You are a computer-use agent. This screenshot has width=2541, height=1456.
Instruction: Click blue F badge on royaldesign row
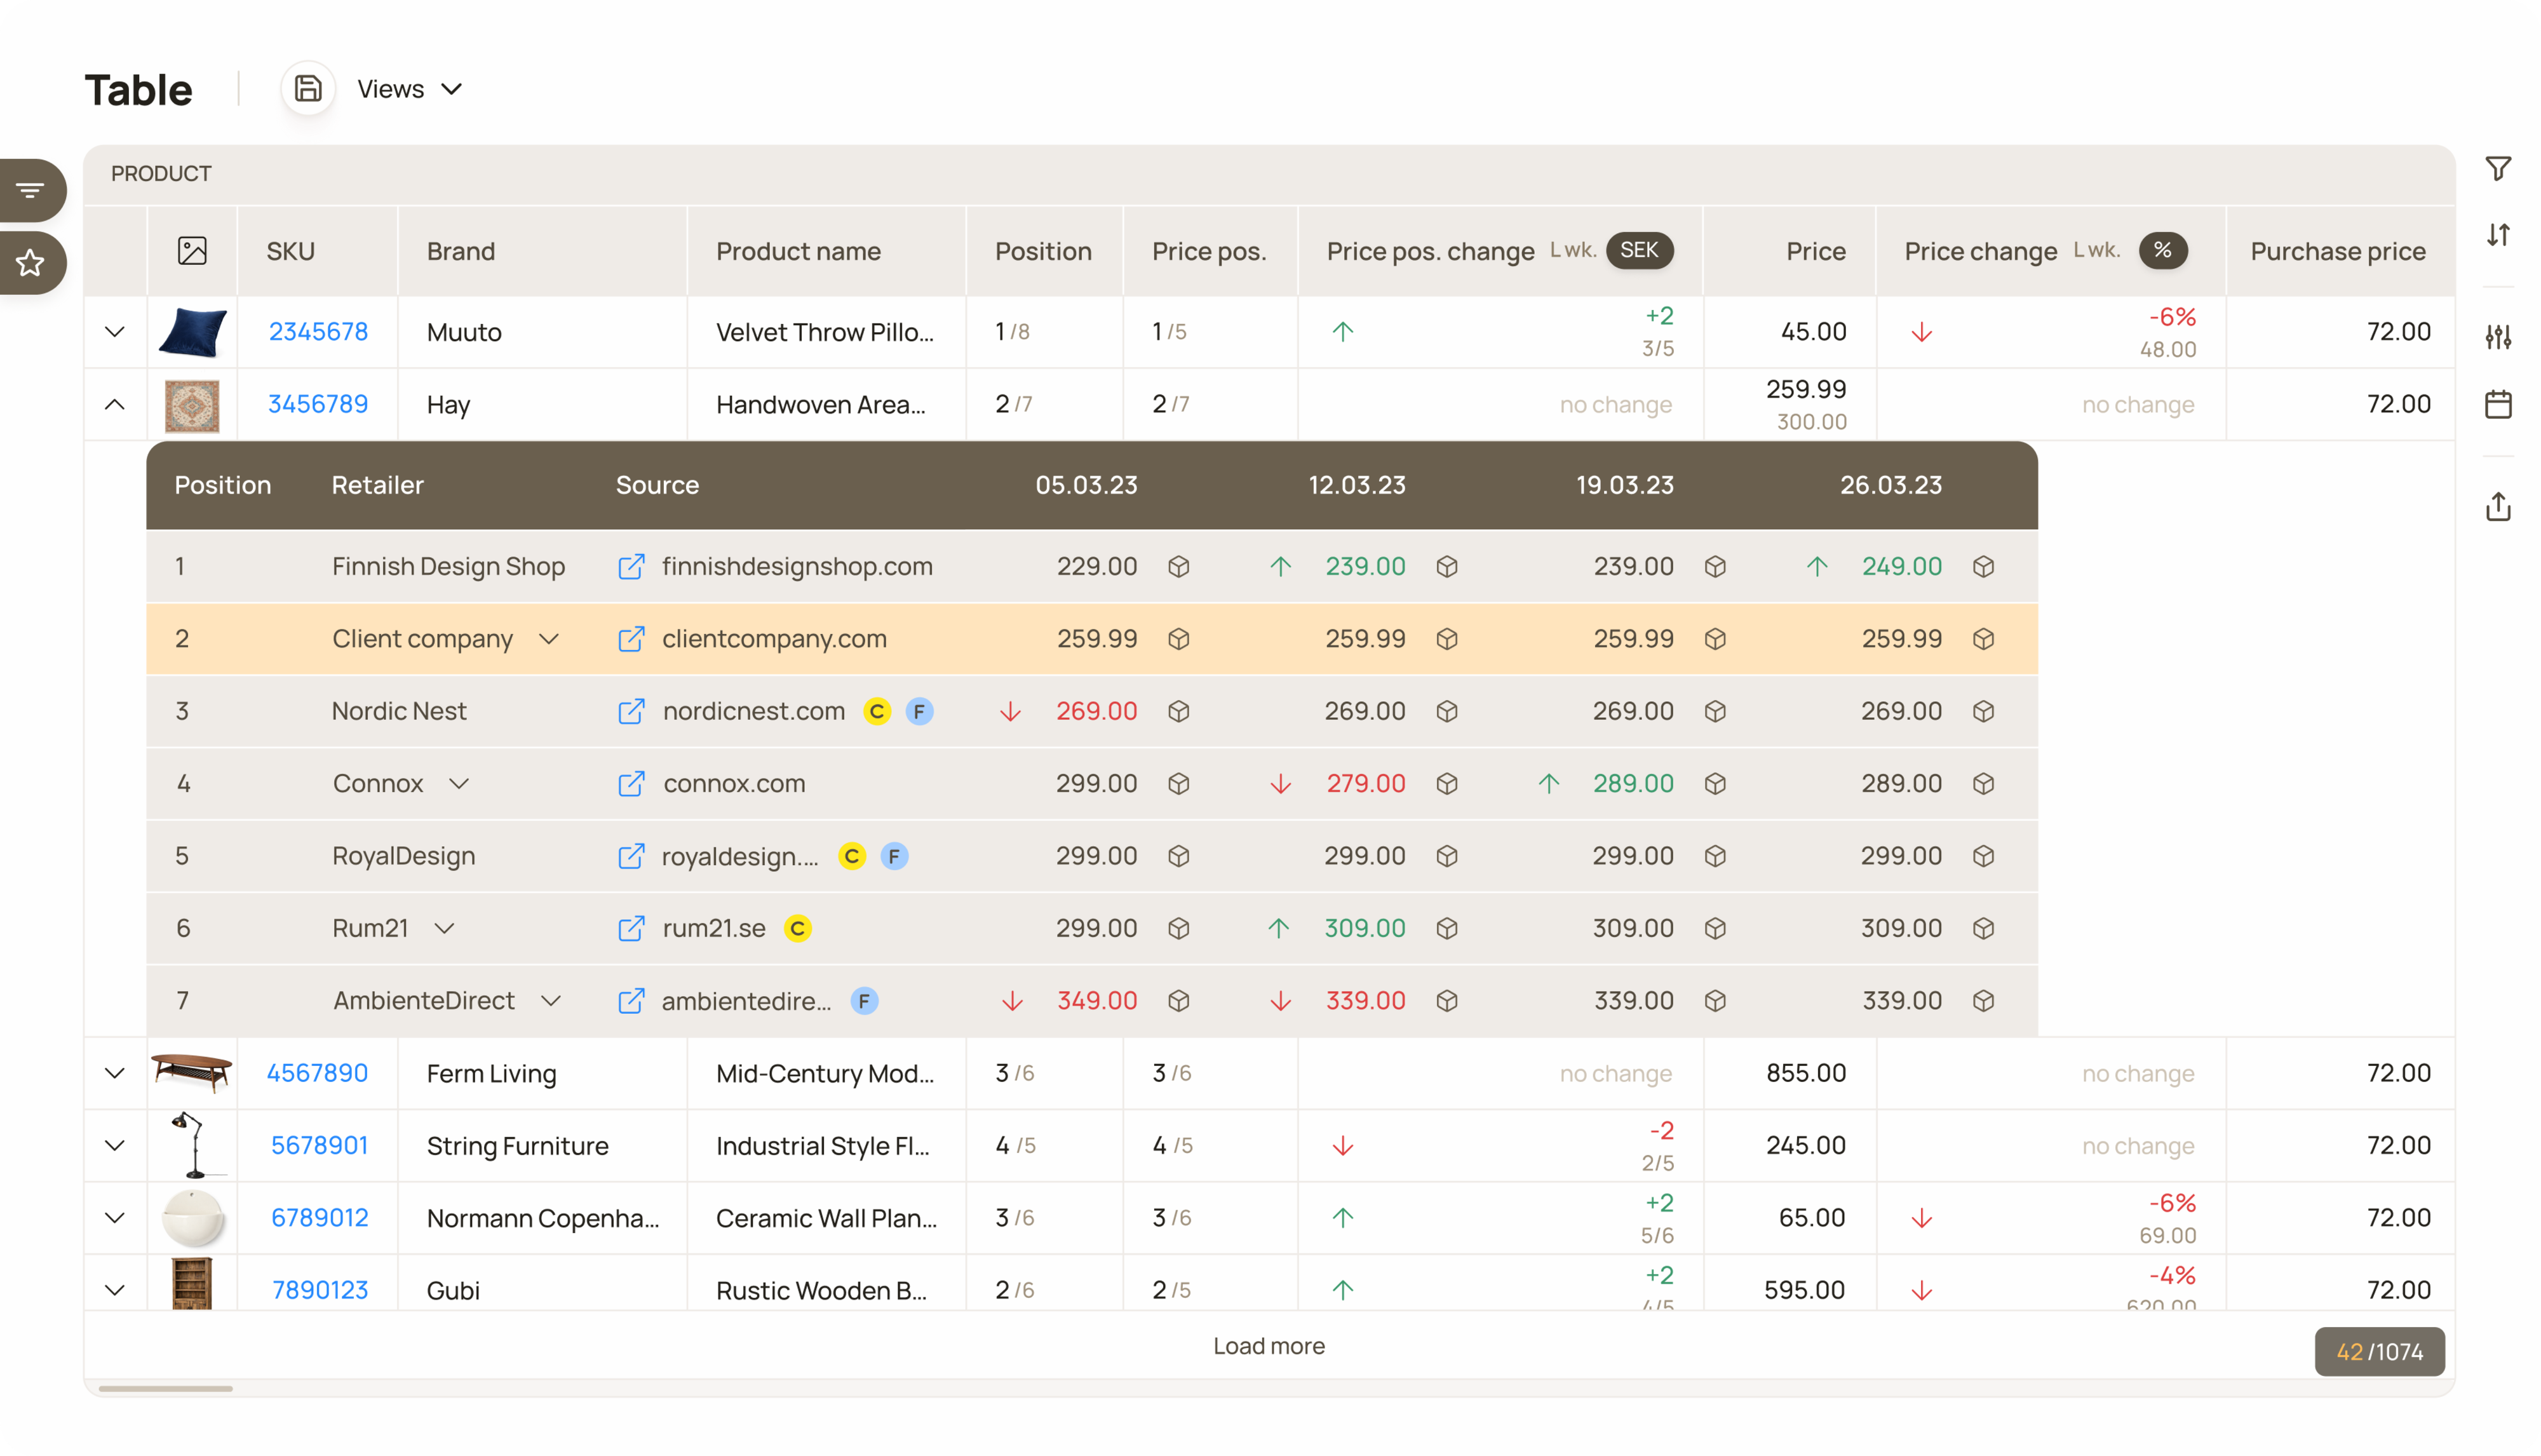894,856
